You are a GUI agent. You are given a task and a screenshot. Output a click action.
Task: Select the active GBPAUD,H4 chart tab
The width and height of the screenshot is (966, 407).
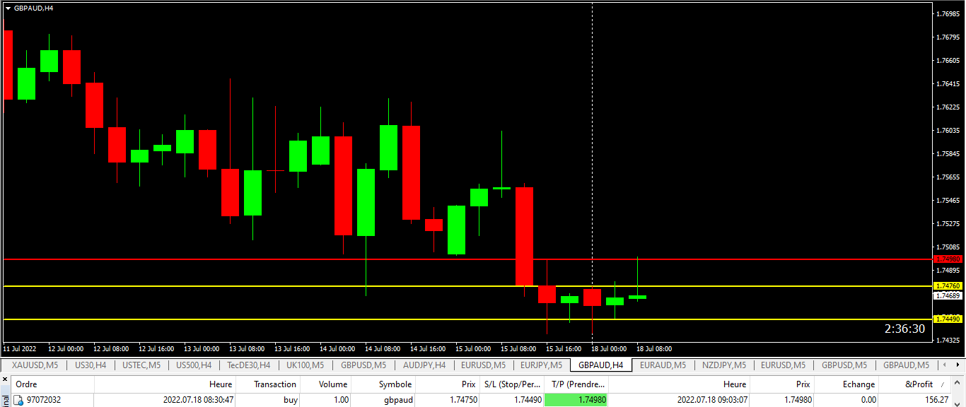coord(600,365)
